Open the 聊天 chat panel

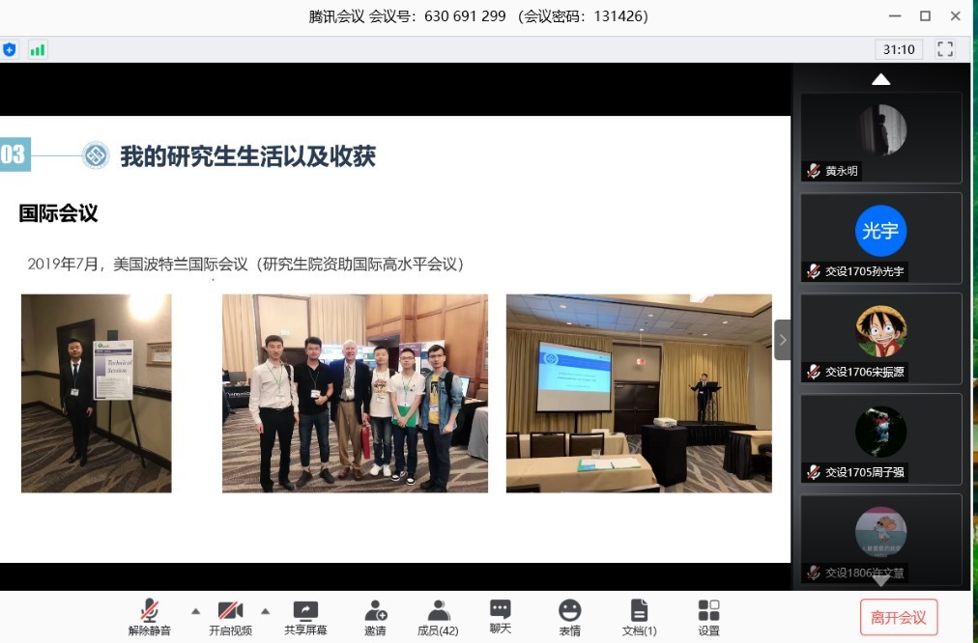point(500,617)
